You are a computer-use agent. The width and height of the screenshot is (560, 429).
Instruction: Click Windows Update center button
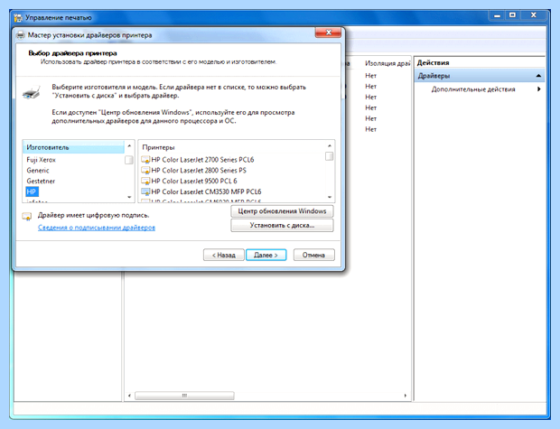point(282,211)
